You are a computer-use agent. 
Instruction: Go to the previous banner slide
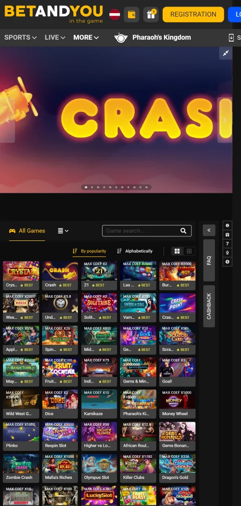coord(8,120)
